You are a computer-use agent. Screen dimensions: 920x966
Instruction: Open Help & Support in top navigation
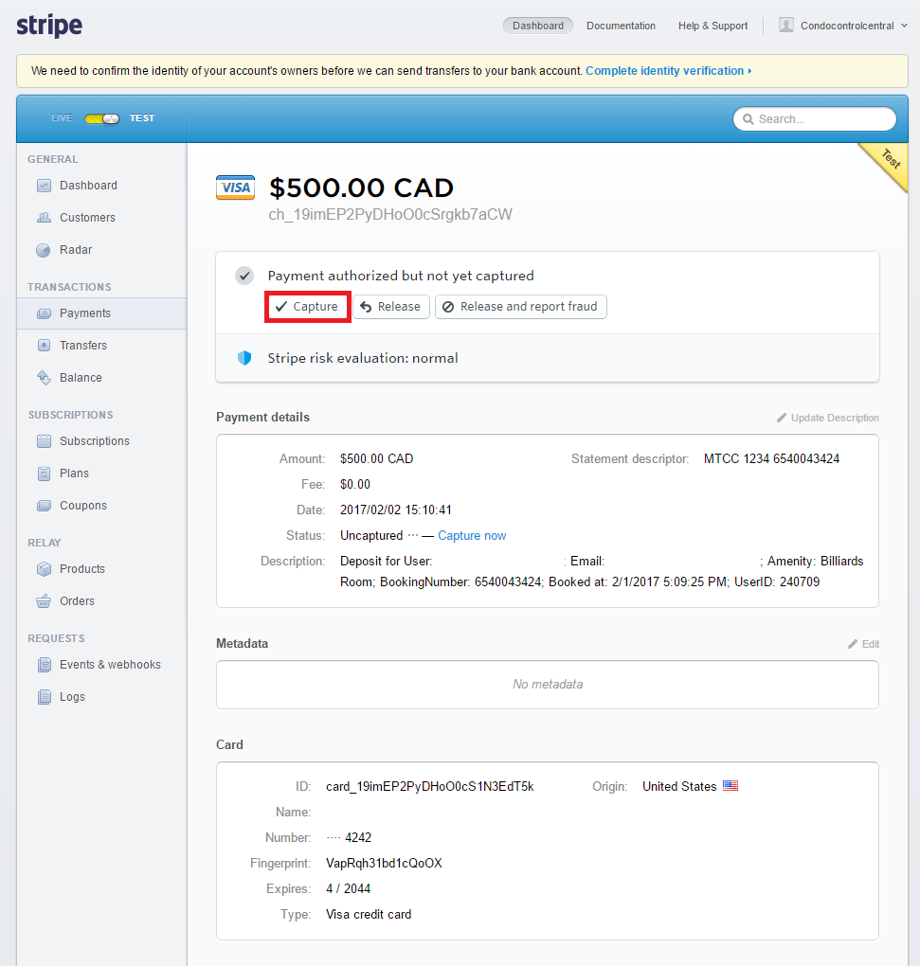pos(713,26)
